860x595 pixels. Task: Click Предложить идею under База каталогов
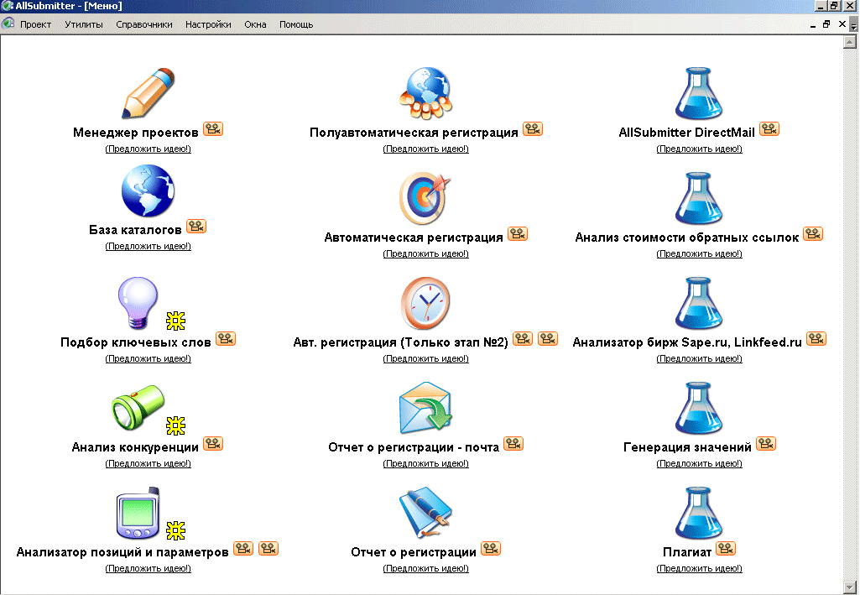point(148,246)
